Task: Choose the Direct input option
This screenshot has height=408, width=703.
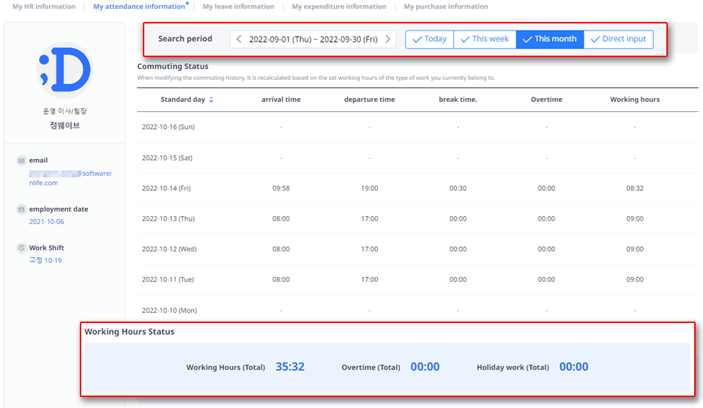Action: point(618,40)
